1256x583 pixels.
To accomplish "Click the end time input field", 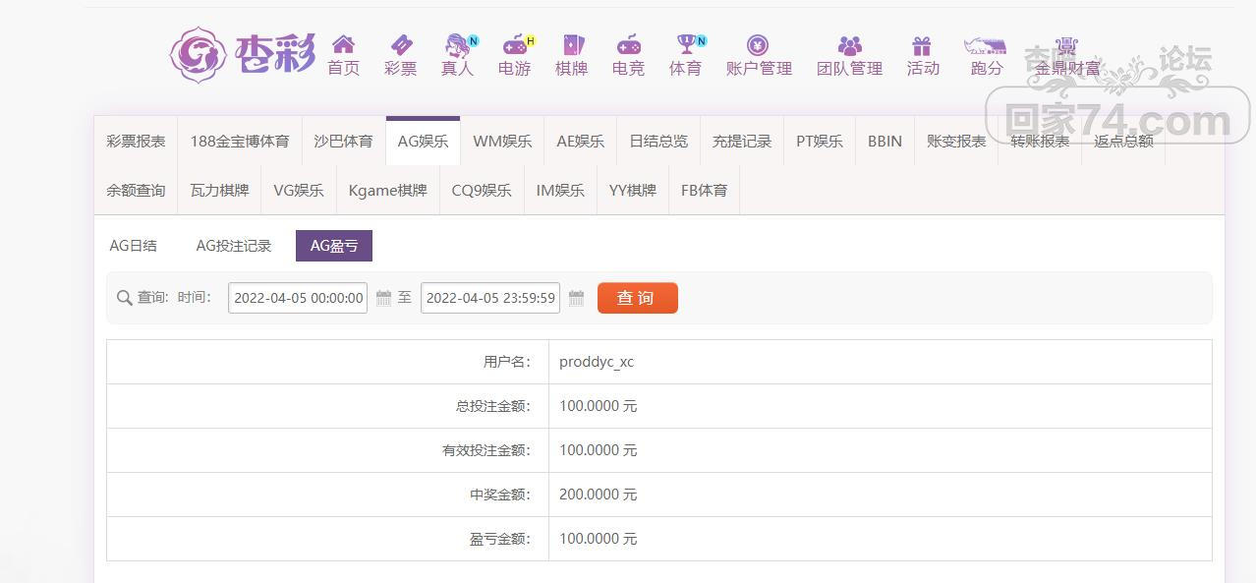I will point(490,298).
